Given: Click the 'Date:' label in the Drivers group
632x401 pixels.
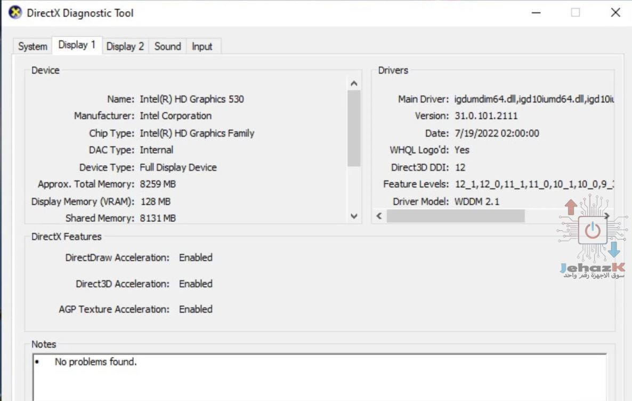Looking at the screenshot, I should (436, 133).
